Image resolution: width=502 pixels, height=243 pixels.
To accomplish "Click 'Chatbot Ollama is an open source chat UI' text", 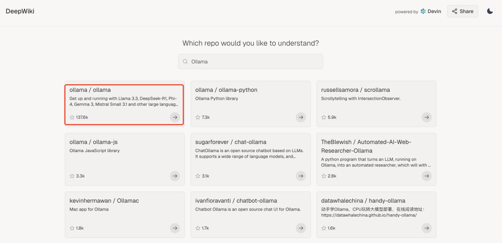I will pyautogui.click(x=248, y=210).
